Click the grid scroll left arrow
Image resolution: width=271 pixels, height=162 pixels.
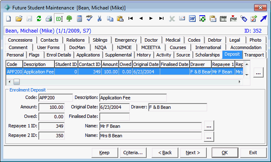tap(9, 82)
